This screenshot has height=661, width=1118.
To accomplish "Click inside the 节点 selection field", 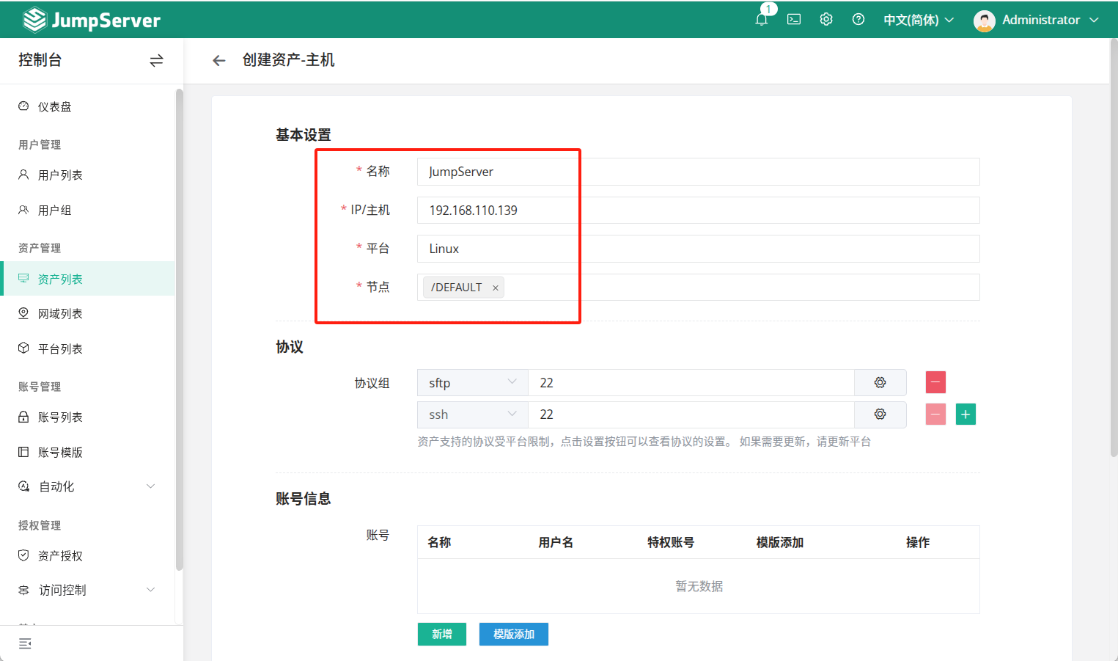I will 698,287.
